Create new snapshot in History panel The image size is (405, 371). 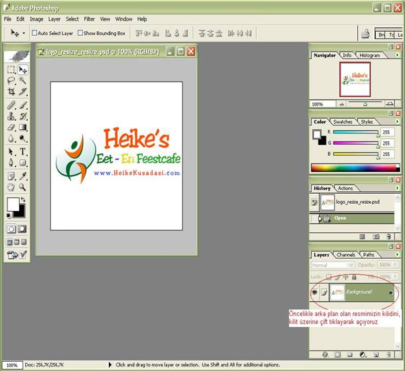pyautogui.click(x=376, y=236)
